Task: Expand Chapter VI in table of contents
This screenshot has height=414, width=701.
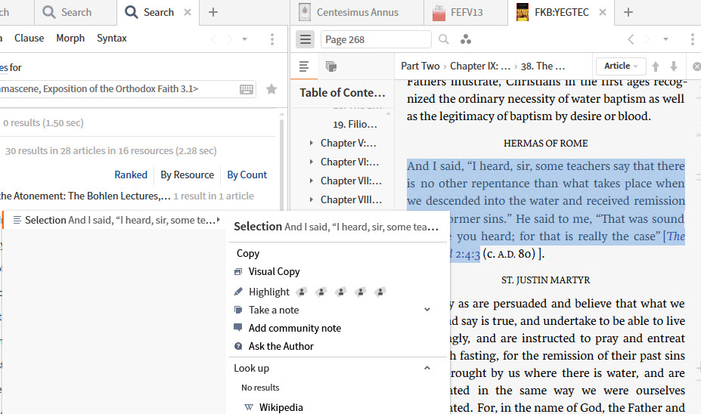Action: [x=311, y=162]
